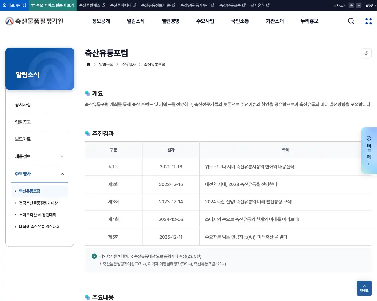Open the full menu grid icon
This screenshot has height=301, width=377.
[x=368, y=21]
